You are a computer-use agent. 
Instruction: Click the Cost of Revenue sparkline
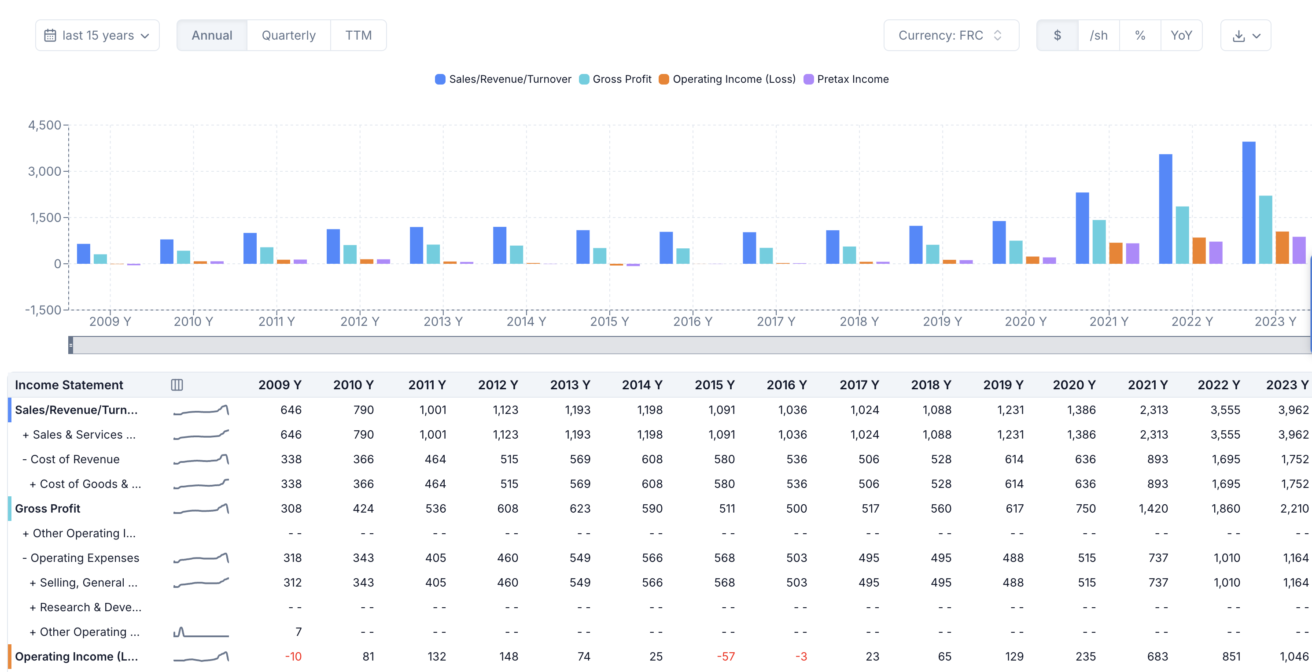(x=201, y=460)
